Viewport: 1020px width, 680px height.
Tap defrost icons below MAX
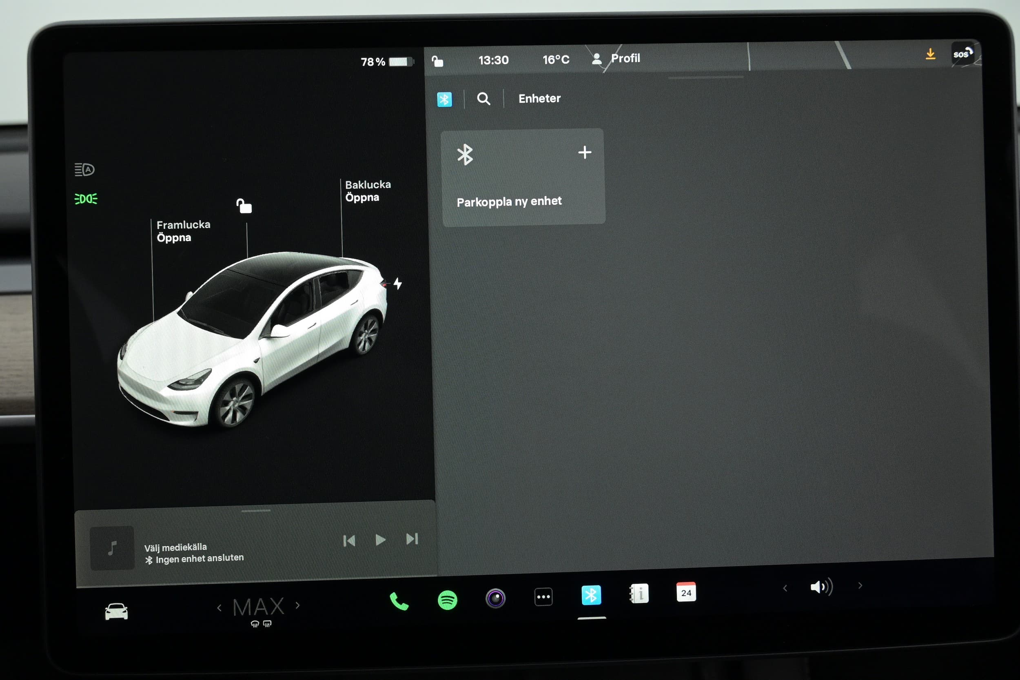pyautogui.click(x=261, y=624)
